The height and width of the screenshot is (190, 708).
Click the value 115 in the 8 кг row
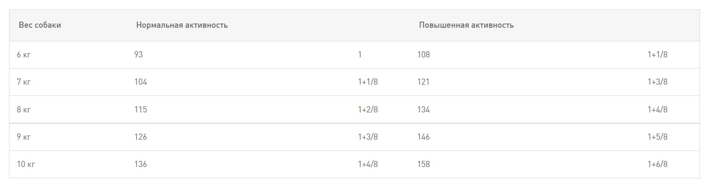pos(140,110)
